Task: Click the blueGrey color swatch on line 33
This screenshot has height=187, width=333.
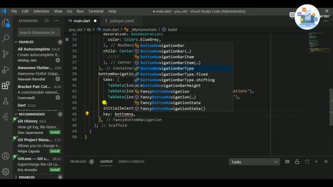Action: tap(67, 39)
